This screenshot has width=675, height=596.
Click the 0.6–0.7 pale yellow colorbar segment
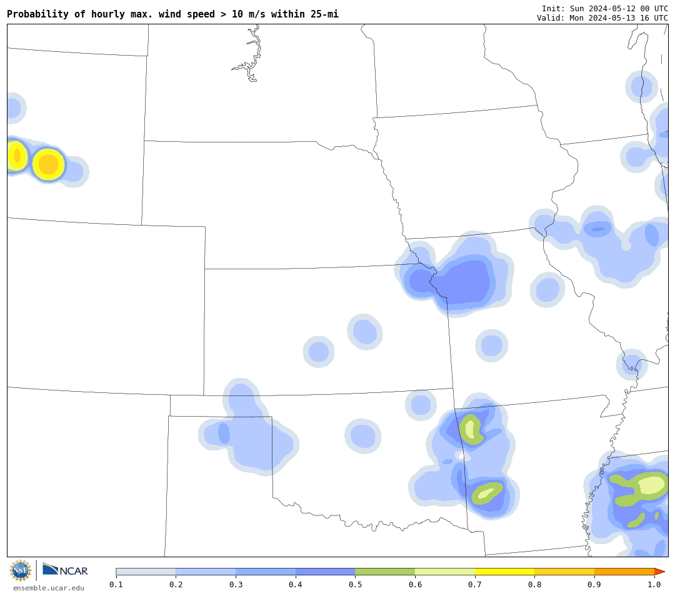click(445, 572)
